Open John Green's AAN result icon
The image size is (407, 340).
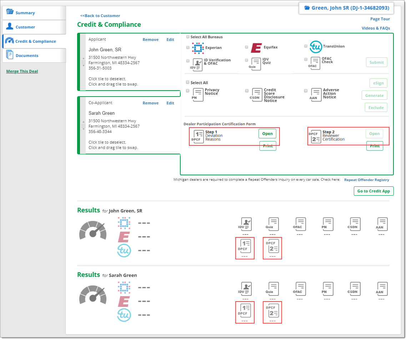pos(382,224)
